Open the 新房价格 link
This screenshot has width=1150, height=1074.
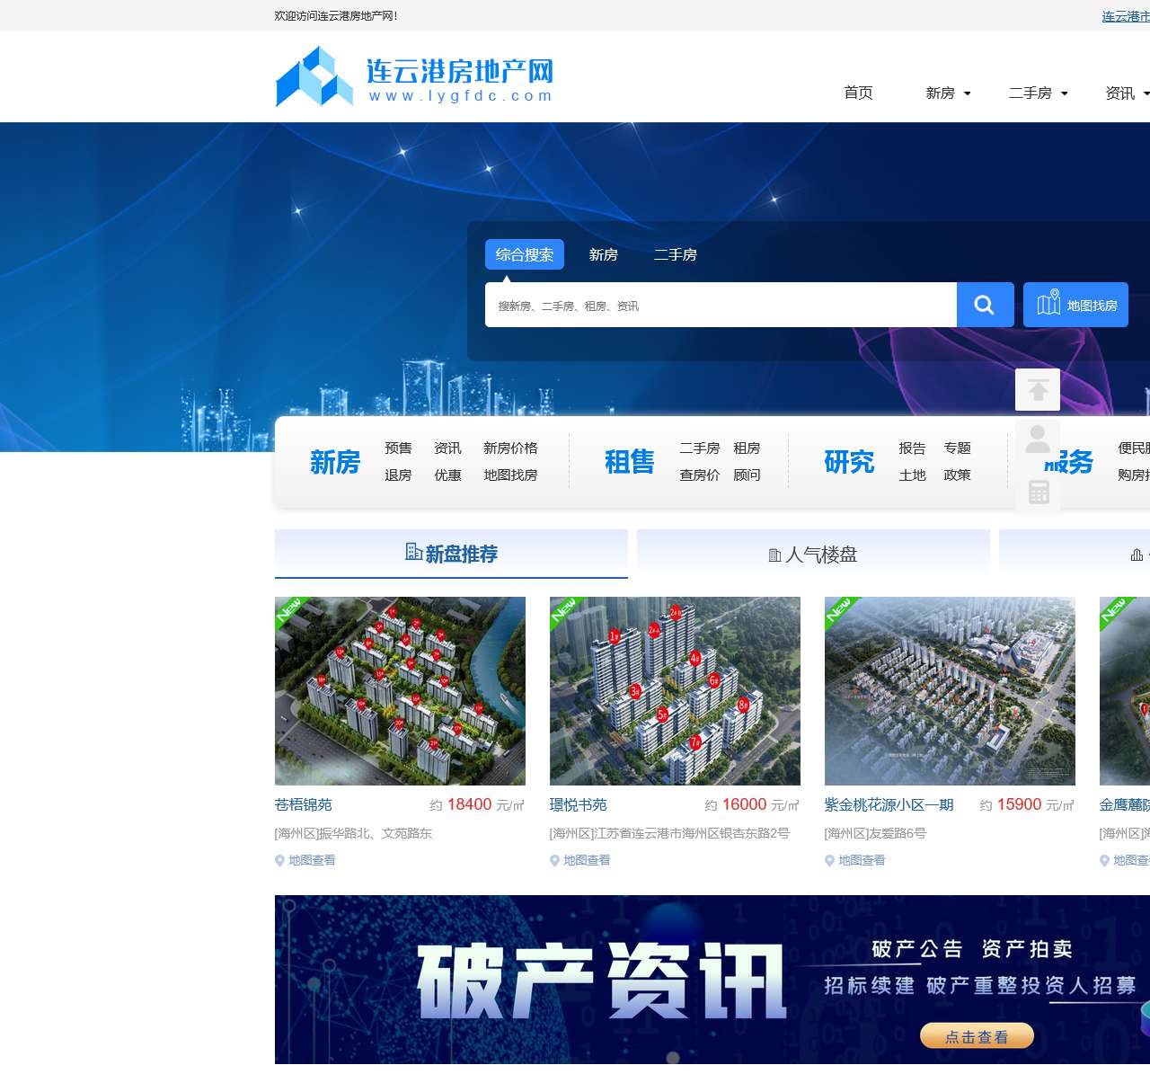click(x=510, y=448)
